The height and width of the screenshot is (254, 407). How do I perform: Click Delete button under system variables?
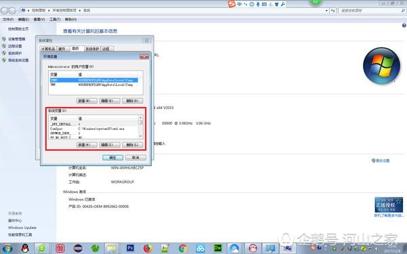[x=133, y=145]
